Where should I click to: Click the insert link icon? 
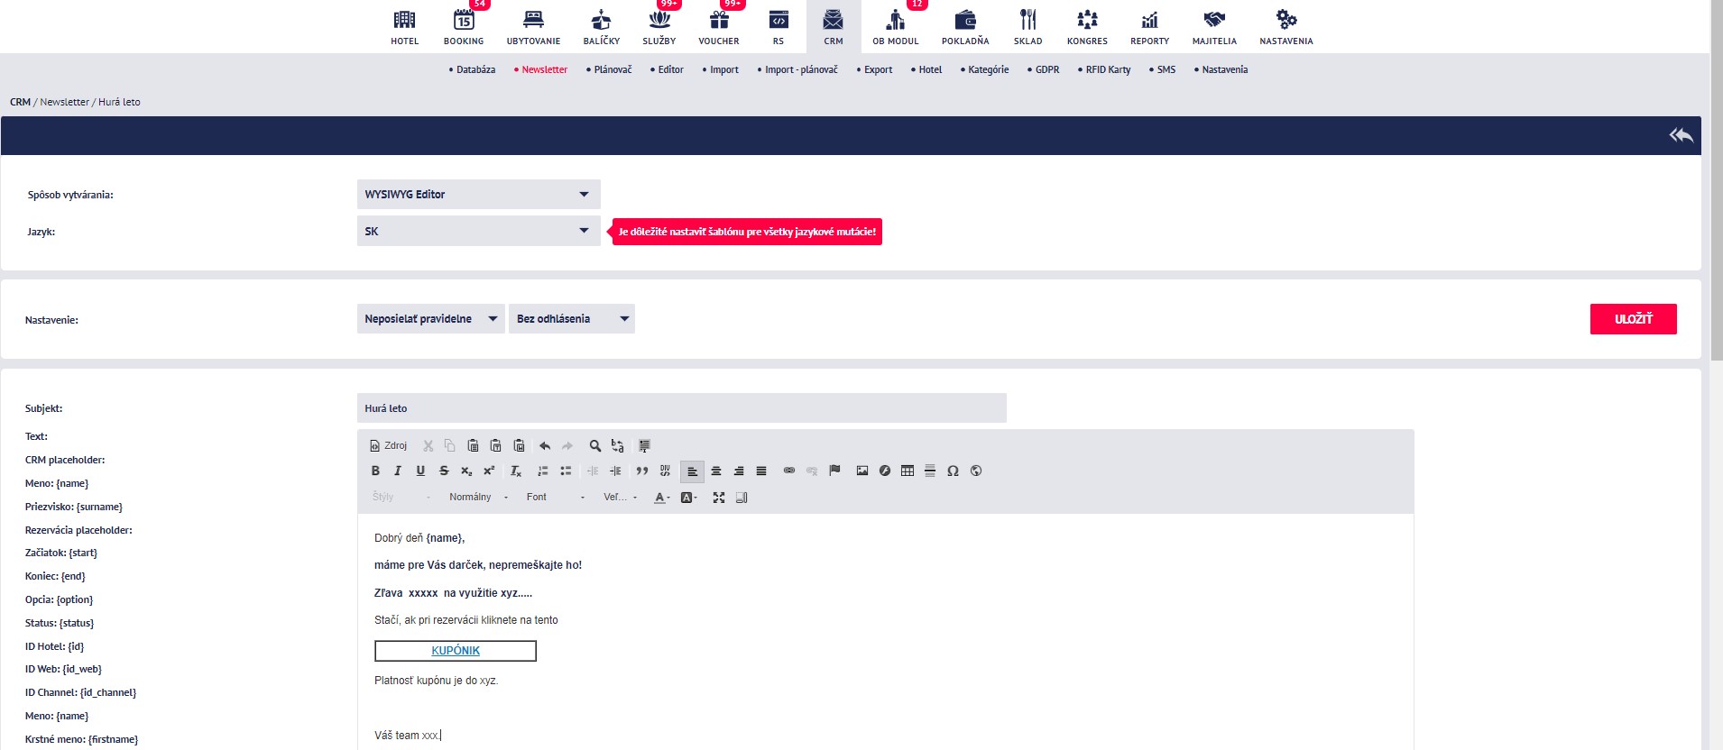click(789, 471)
